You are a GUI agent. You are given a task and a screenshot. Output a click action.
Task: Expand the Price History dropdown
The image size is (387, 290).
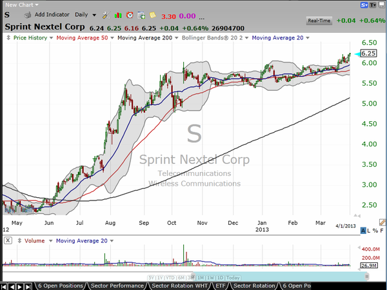click(51, 38)
